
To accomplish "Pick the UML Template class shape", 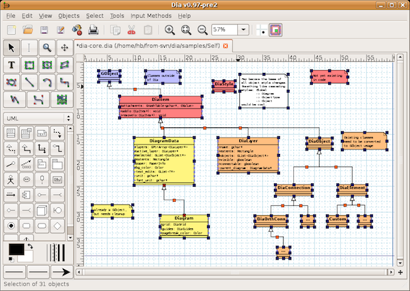I will click(x=27, y=134).
